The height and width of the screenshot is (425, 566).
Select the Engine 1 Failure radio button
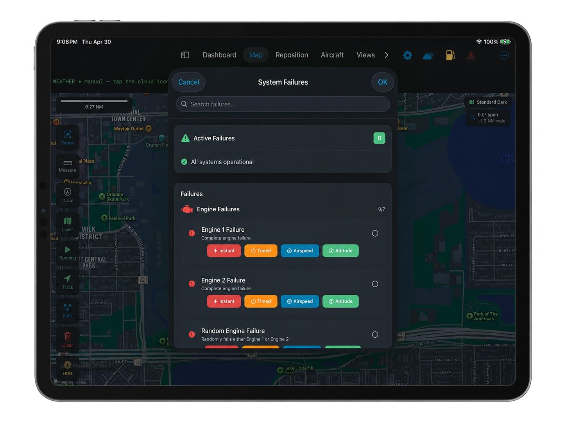pos(375,233)
